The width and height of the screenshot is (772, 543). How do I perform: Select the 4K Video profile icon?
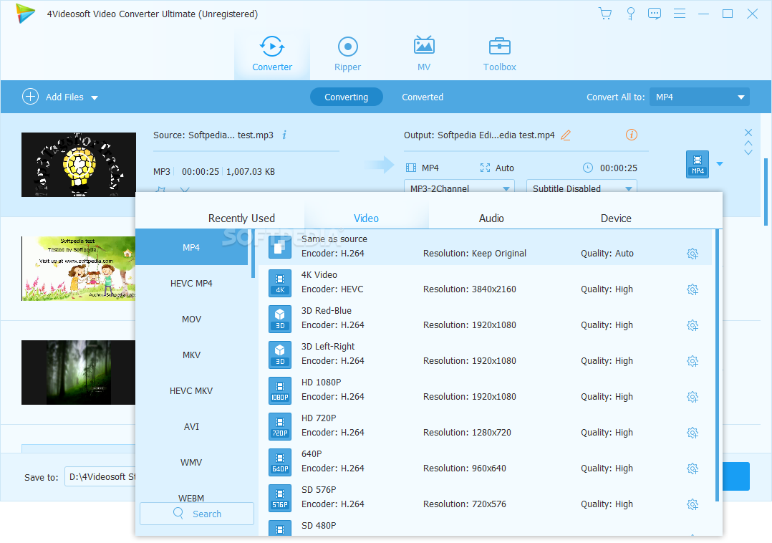(x=279, y=283)
